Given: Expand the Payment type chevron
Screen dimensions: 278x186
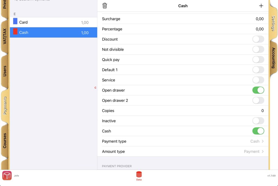Looking at the screenshot, I should [263, 141].
